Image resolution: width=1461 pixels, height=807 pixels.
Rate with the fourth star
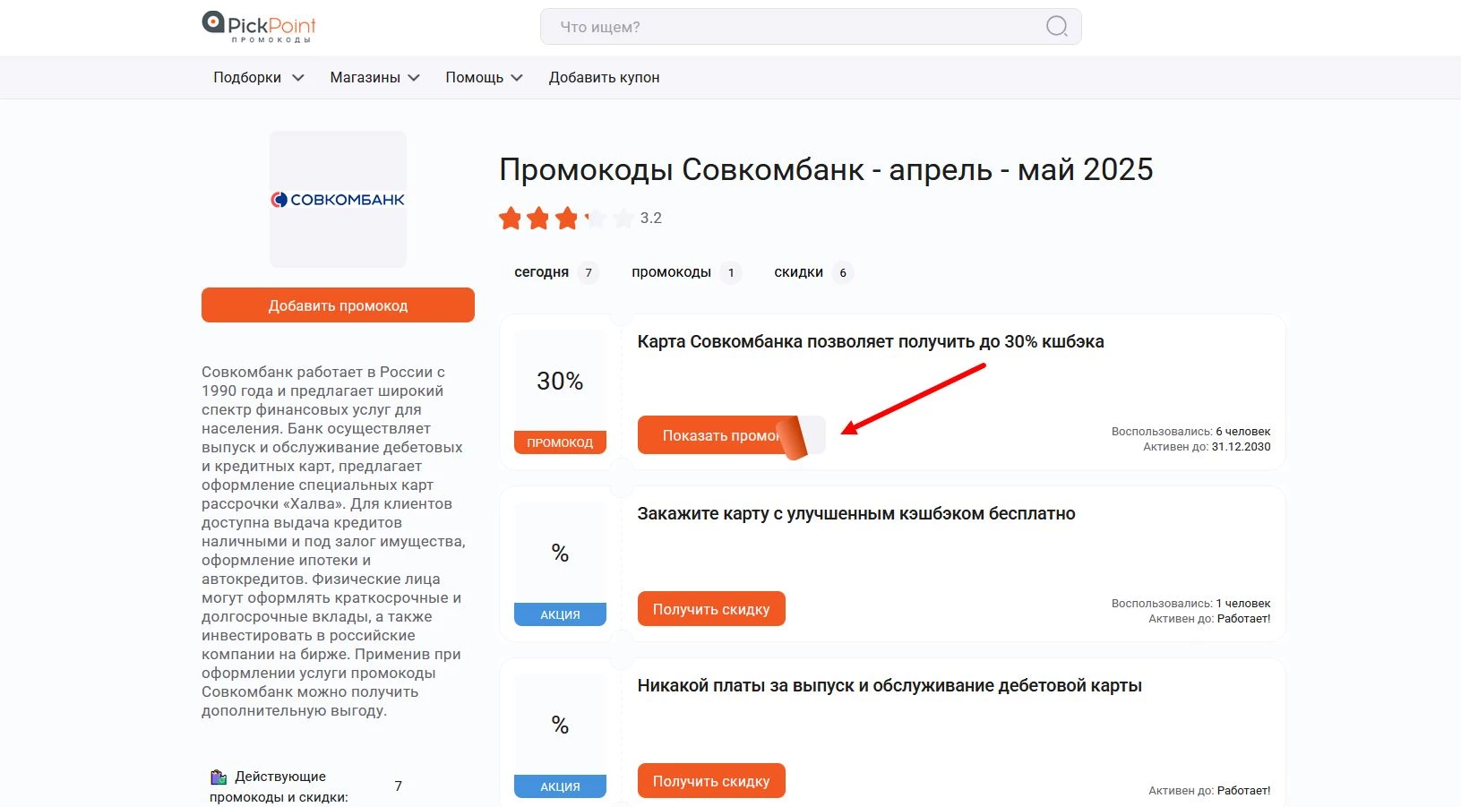[595, 218]
